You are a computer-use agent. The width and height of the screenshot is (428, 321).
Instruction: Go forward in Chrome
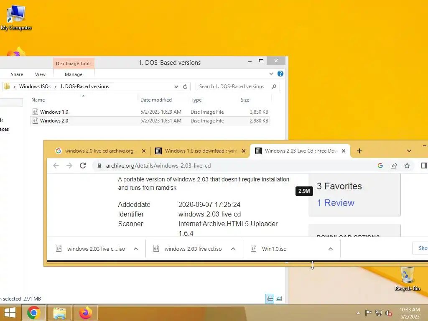pyautogui.click(x=69, y=166)
